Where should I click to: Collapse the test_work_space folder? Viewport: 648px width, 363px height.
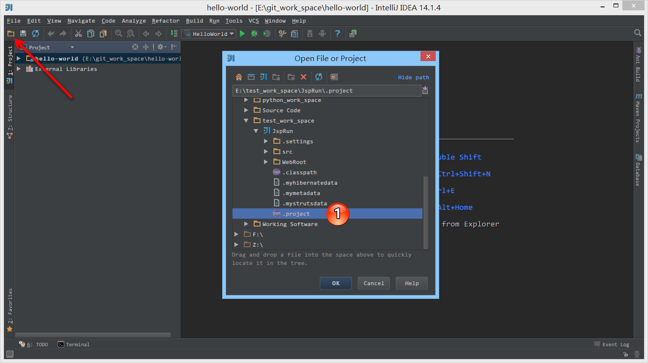[246, 121]
